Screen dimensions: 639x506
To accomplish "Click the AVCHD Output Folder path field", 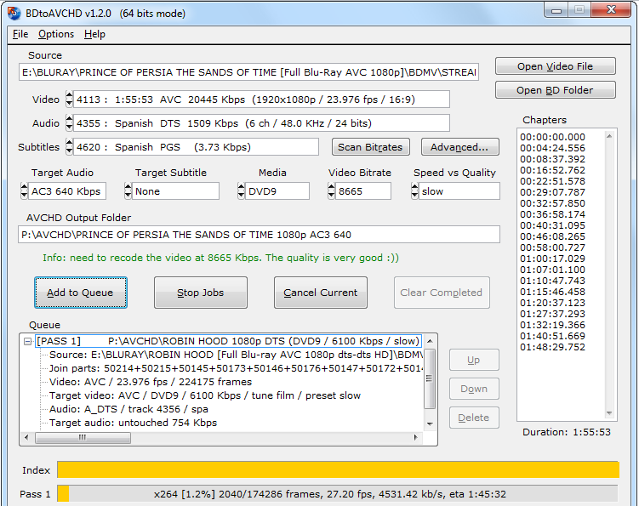I will pos(259,235).
